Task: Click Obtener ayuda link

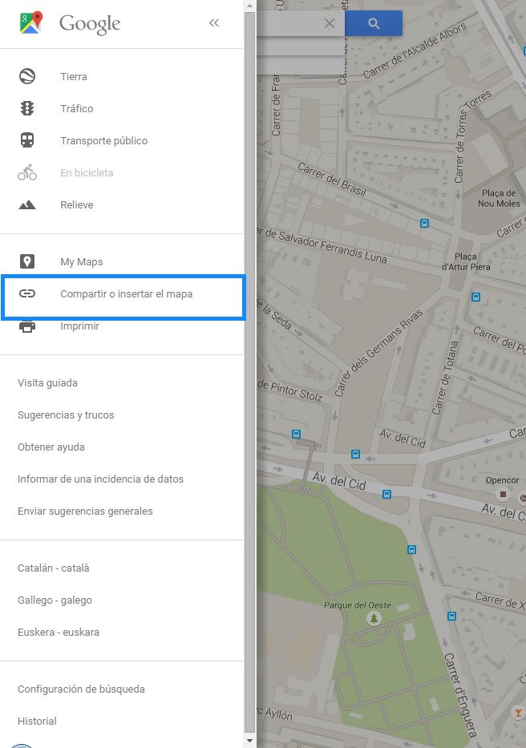Action: coord(51,447)
